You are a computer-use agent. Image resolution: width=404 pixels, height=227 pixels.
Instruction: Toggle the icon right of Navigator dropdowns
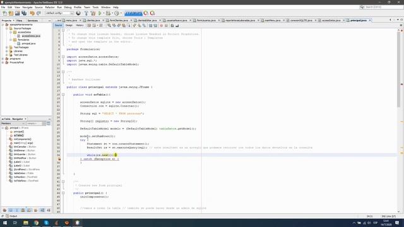49,124
